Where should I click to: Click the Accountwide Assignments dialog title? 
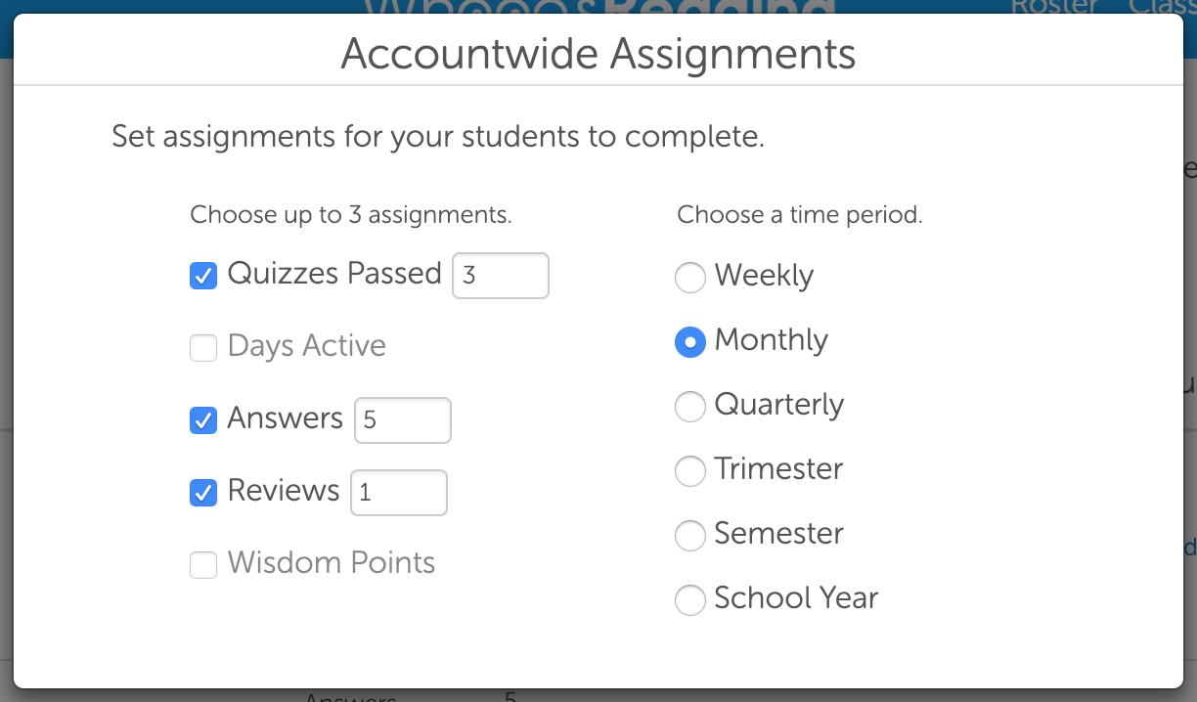(x=598, y=54)
